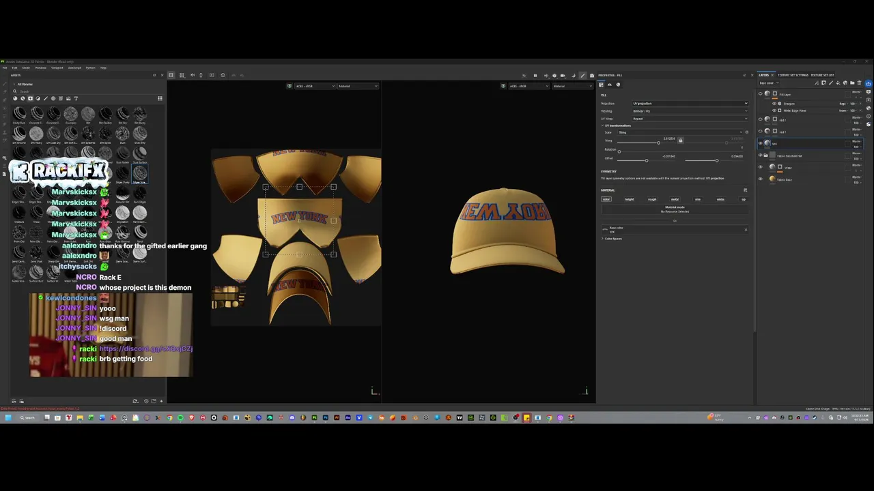This screenshot has height=491, width=874.
Task: Select the Fabric Baseball Hat folder layer
Action: tap(810, 155)
